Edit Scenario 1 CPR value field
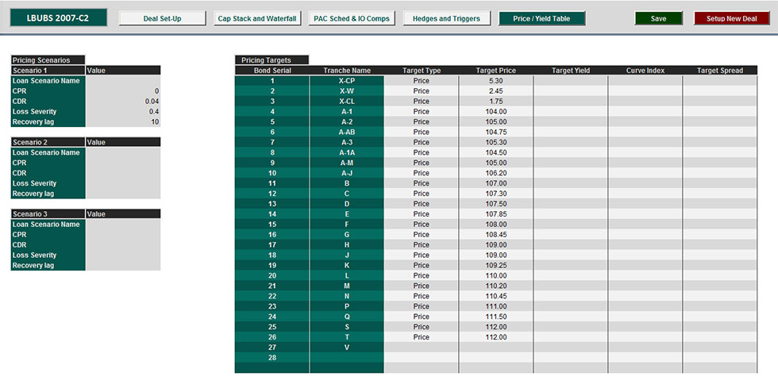 [123, 91]
